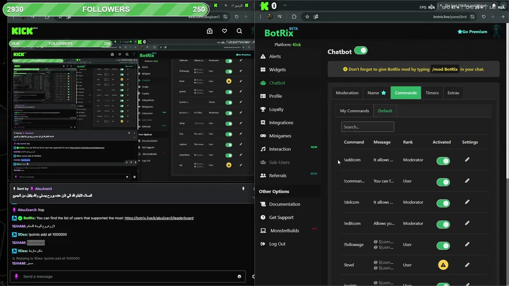Open the emoji picker in Kick chat
Image resolution: width=509 pixels, height=286 pixels.
click(x=239, y=276)
